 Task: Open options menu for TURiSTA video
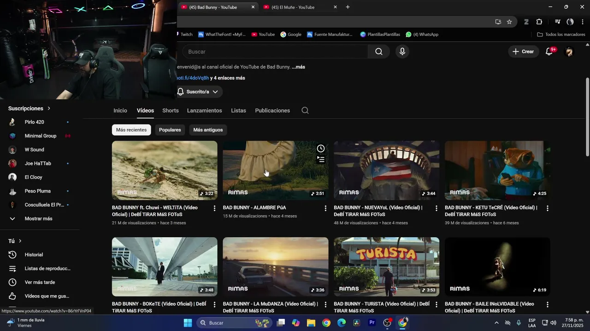pyautogui.click(x=437, y=304)
